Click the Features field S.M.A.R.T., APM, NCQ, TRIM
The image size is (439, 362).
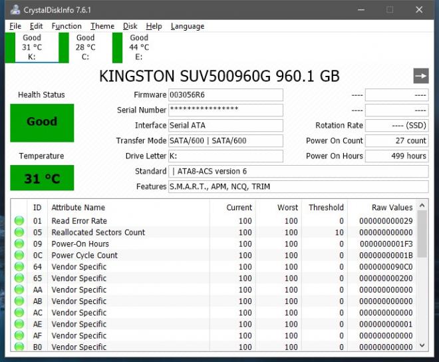pyautogui.click(x=299, y=186)
